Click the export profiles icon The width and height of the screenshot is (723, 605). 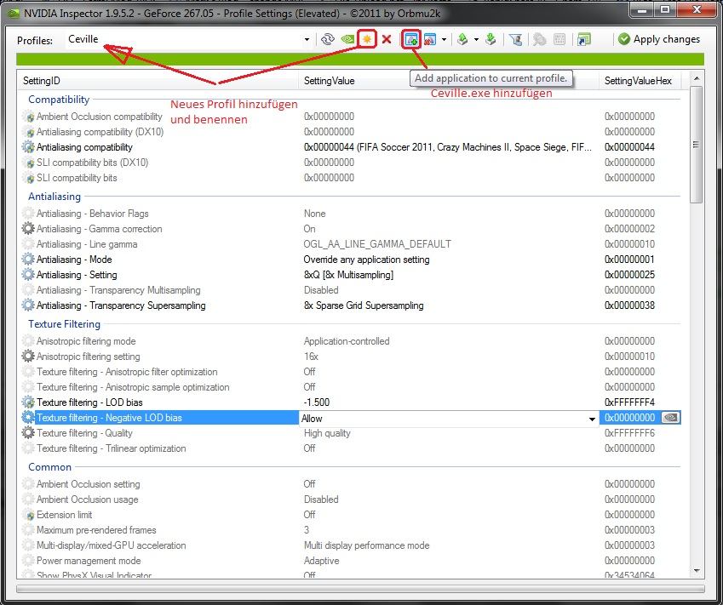(x=462, y=40)
